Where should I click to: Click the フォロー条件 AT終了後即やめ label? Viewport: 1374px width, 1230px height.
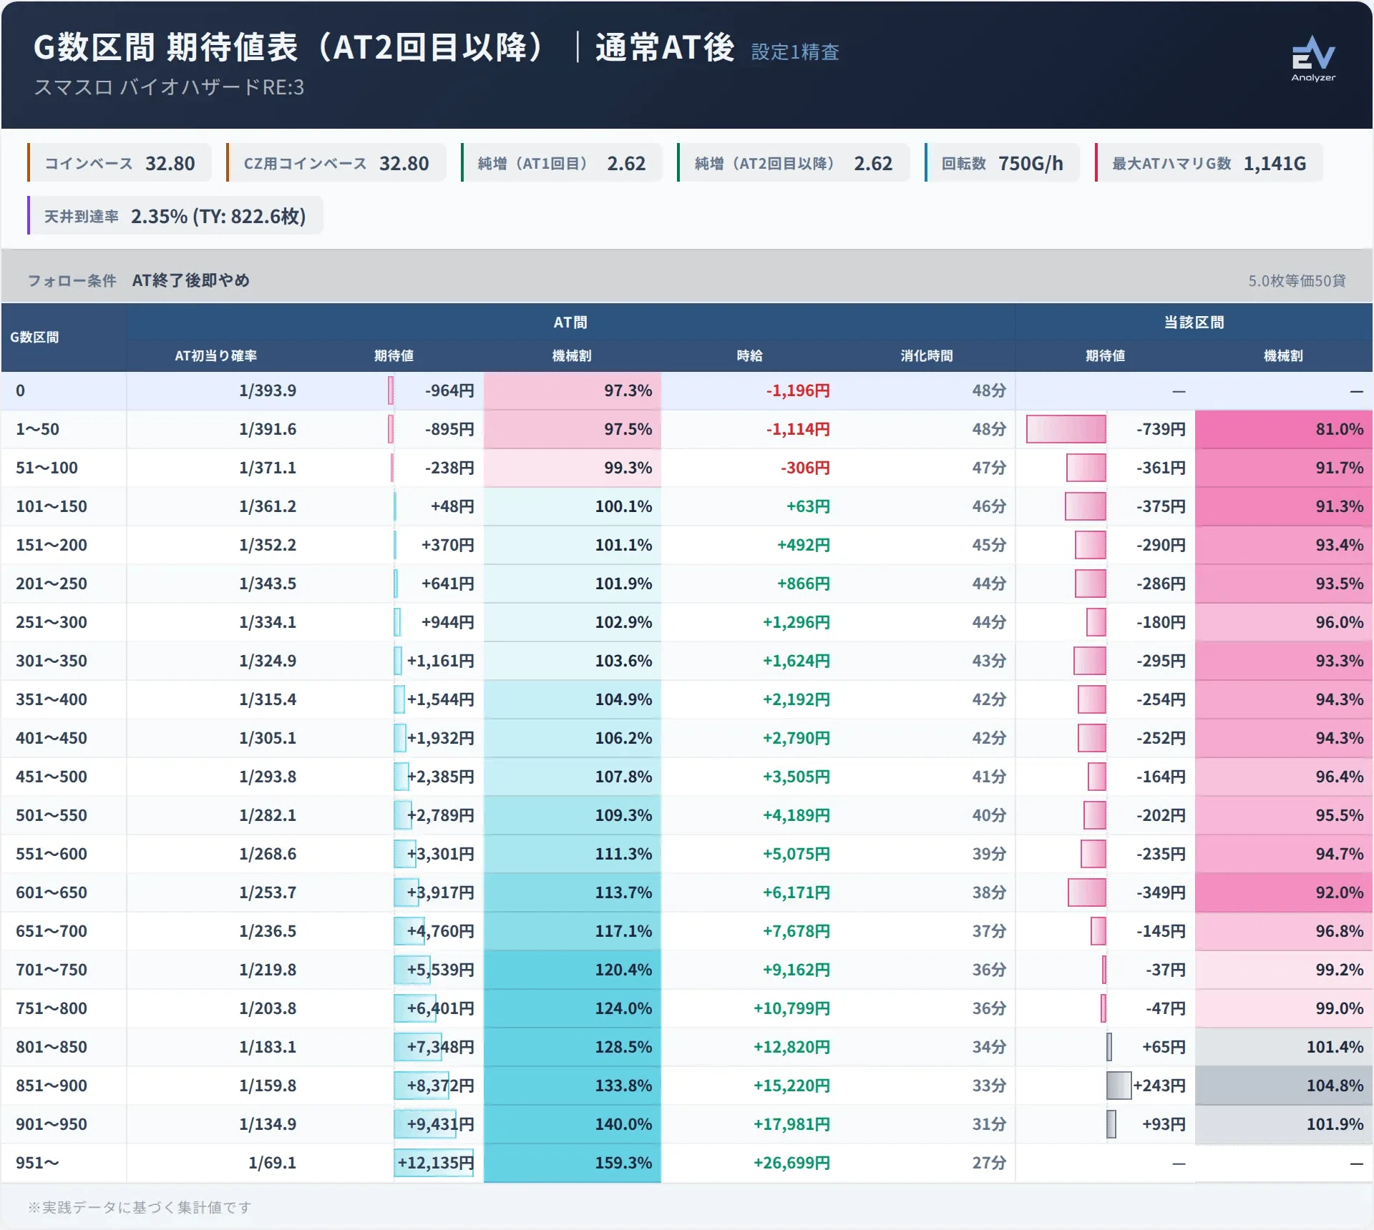(x=139, y=280)
